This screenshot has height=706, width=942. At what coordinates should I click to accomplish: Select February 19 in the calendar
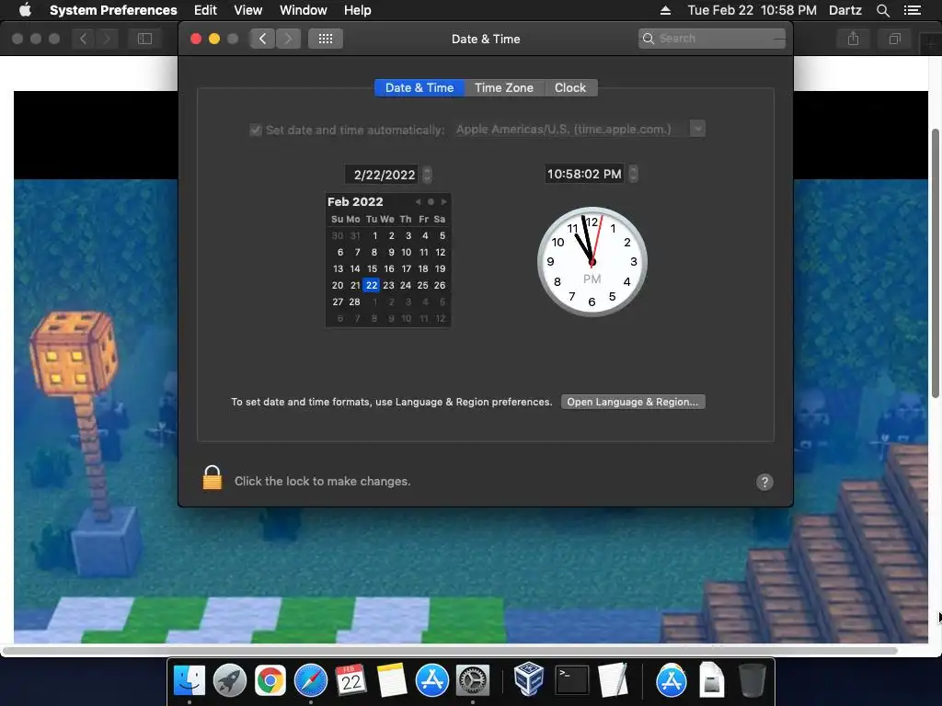pos(441,269)
